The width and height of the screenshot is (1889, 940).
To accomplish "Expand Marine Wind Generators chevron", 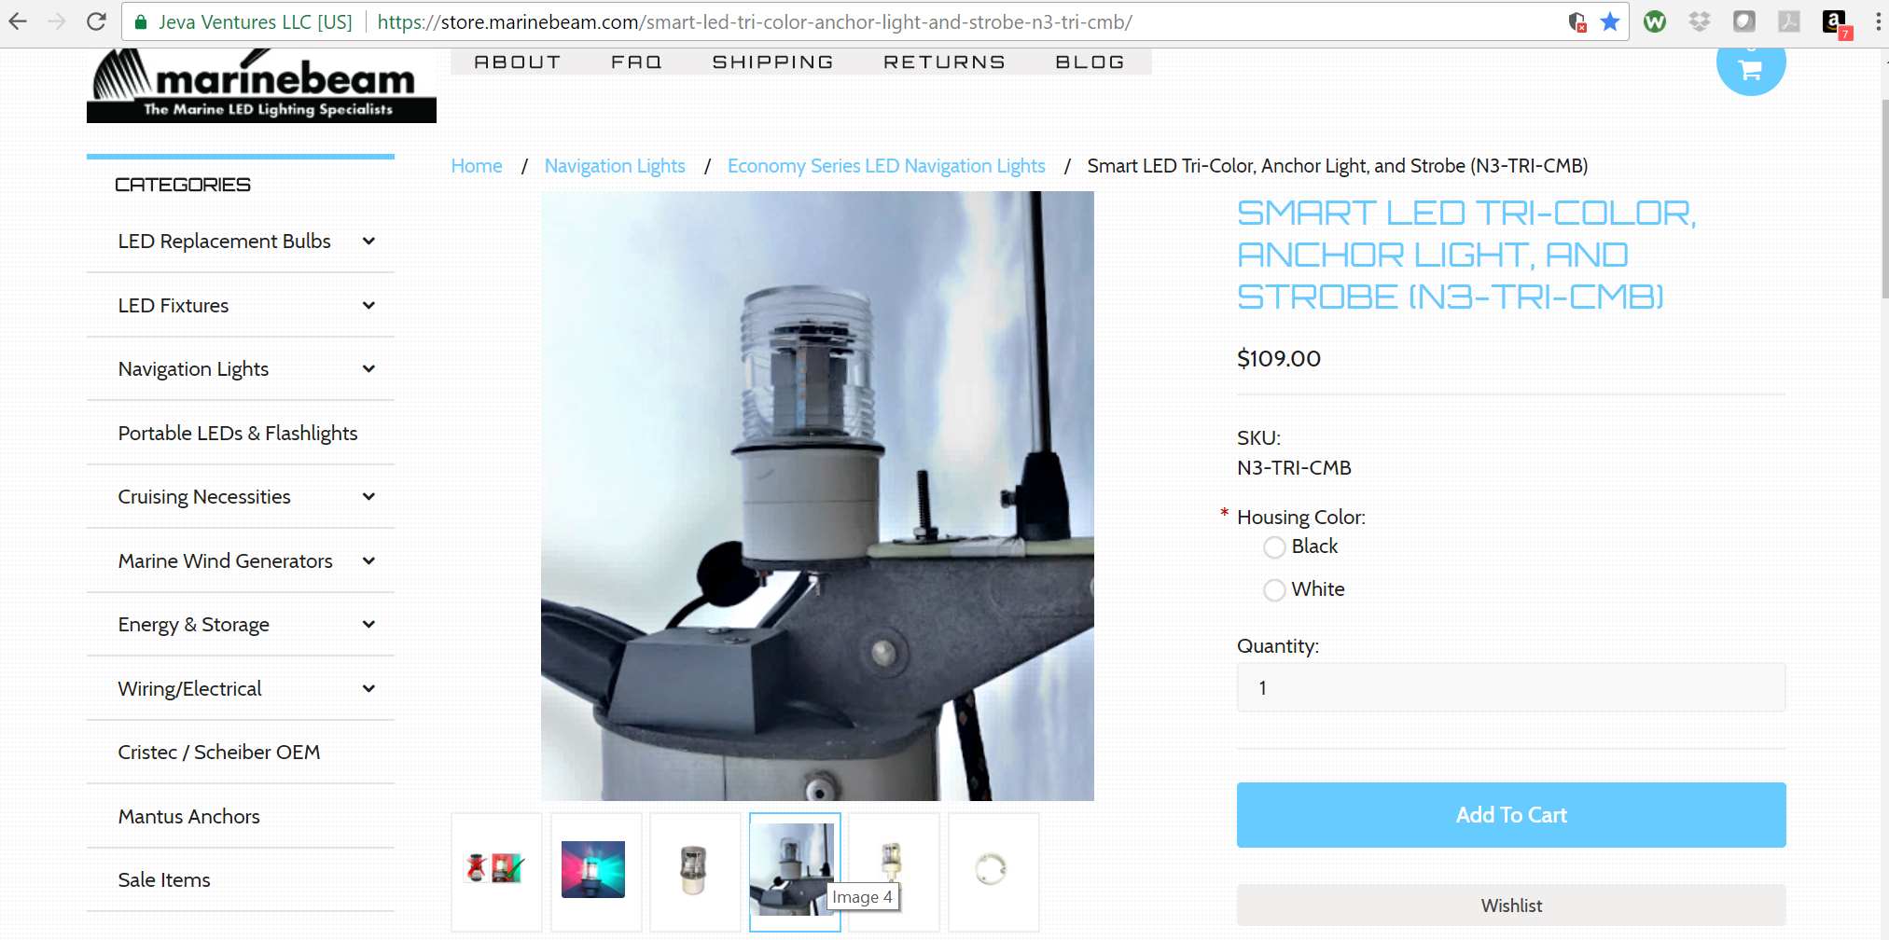I will (x=368, y=561).
